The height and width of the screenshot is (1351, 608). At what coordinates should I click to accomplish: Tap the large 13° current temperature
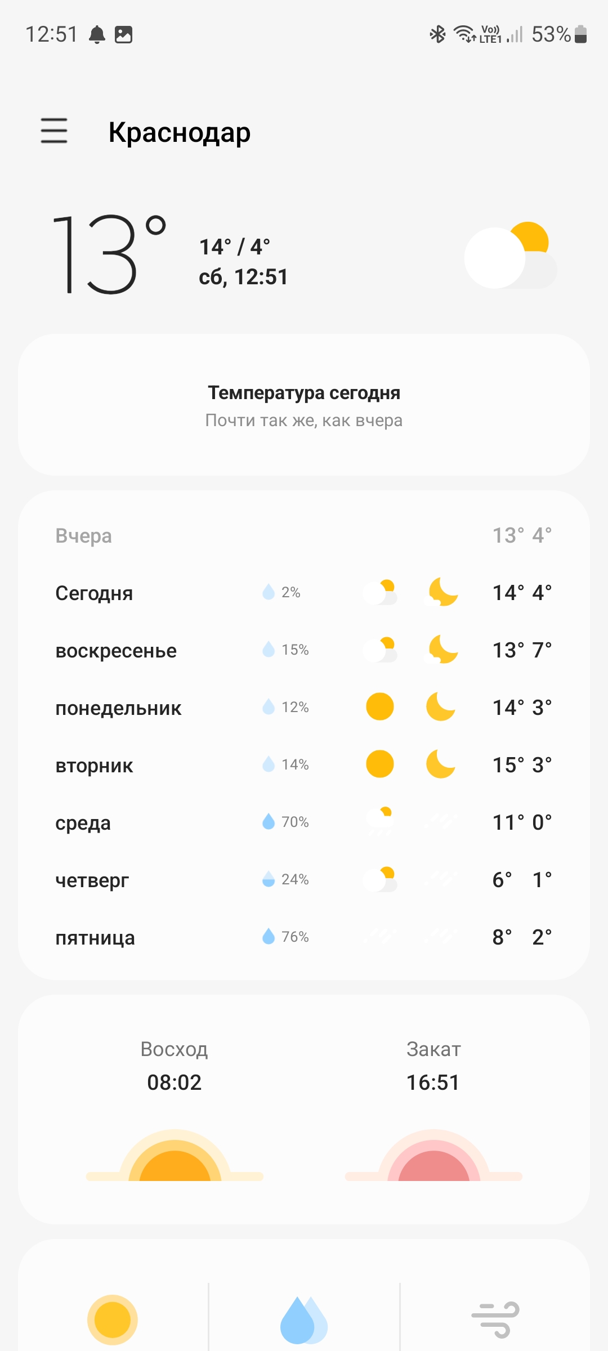pyautogui.click(x=108, y=254)
